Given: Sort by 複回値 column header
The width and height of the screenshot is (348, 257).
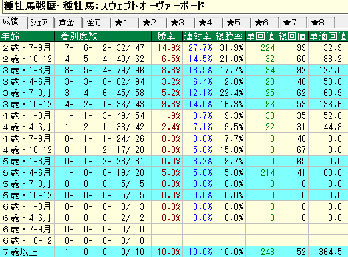Looking at the screenshot, I should pos(293,36).
